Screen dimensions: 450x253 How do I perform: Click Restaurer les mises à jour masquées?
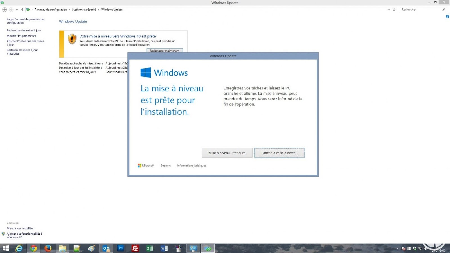[22, 52]
